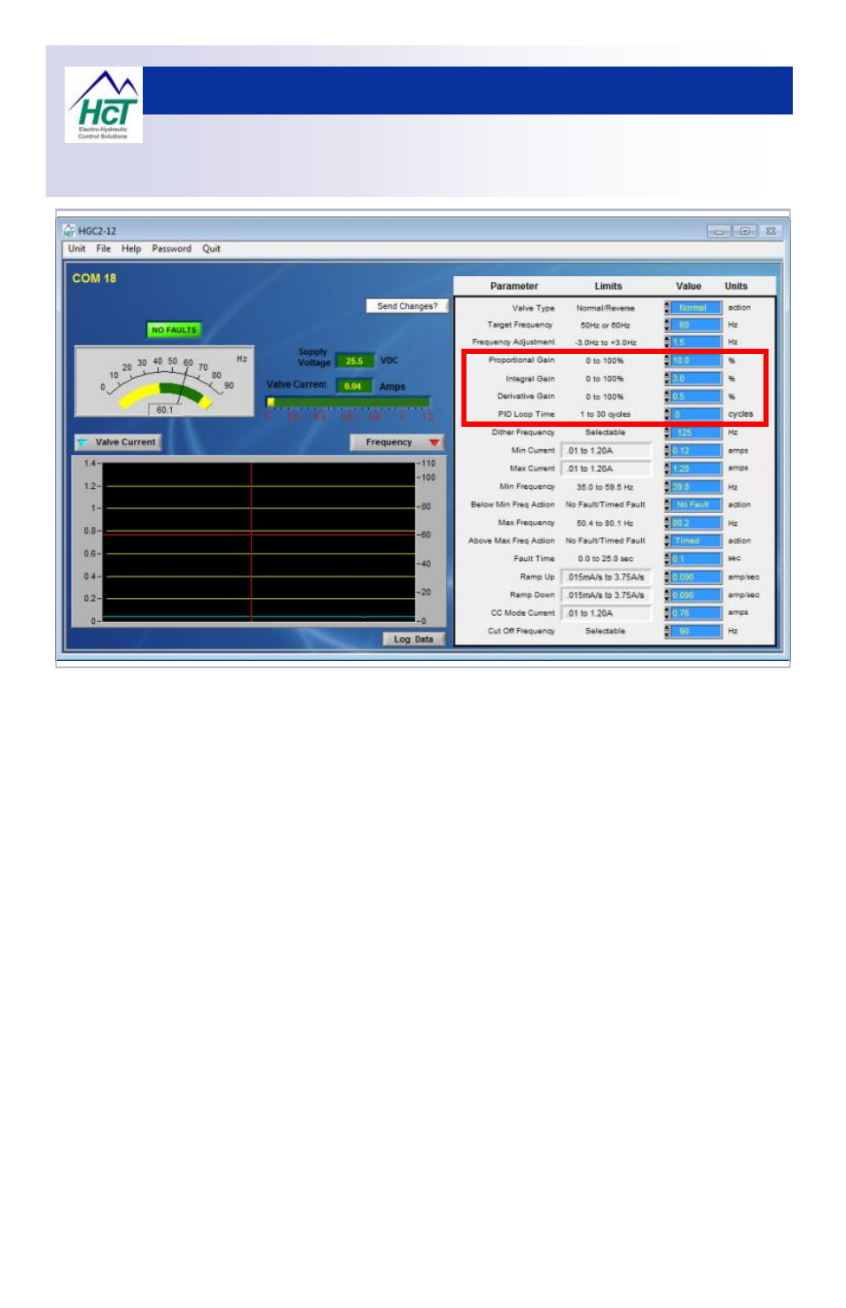The width and height of the screenshot is (846, 1308).
Task: Select the Below Min Freq Action No Fault field
Action: point(696,505)
